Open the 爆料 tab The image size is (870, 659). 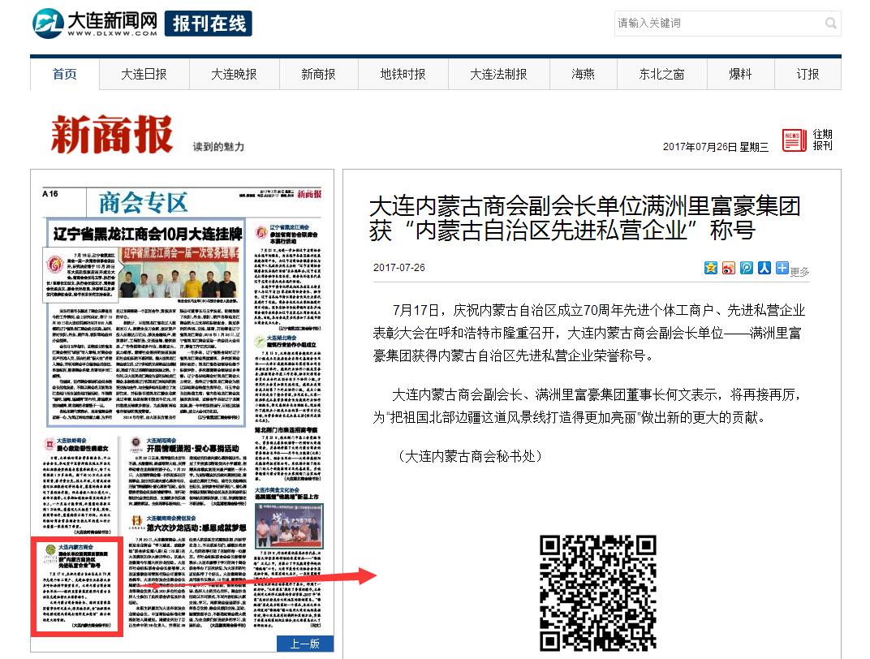740,75
